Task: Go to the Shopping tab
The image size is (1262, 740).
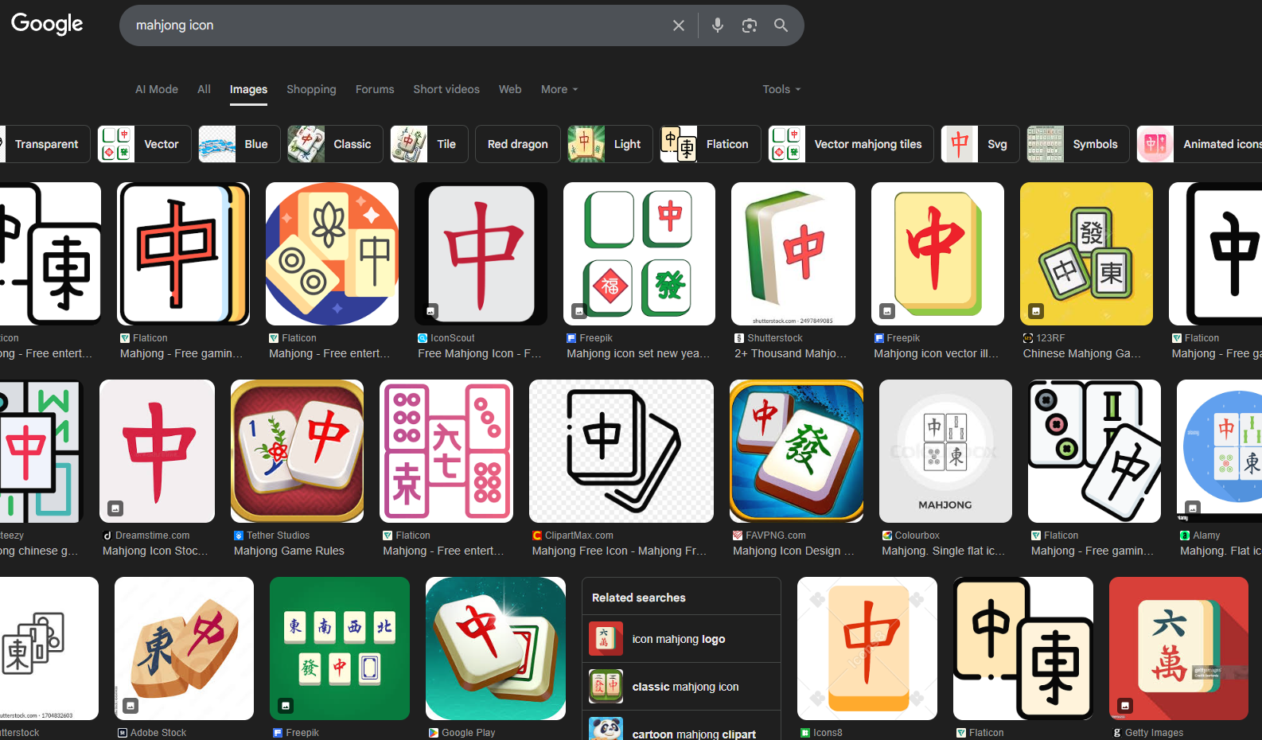Action: (311, 89)
